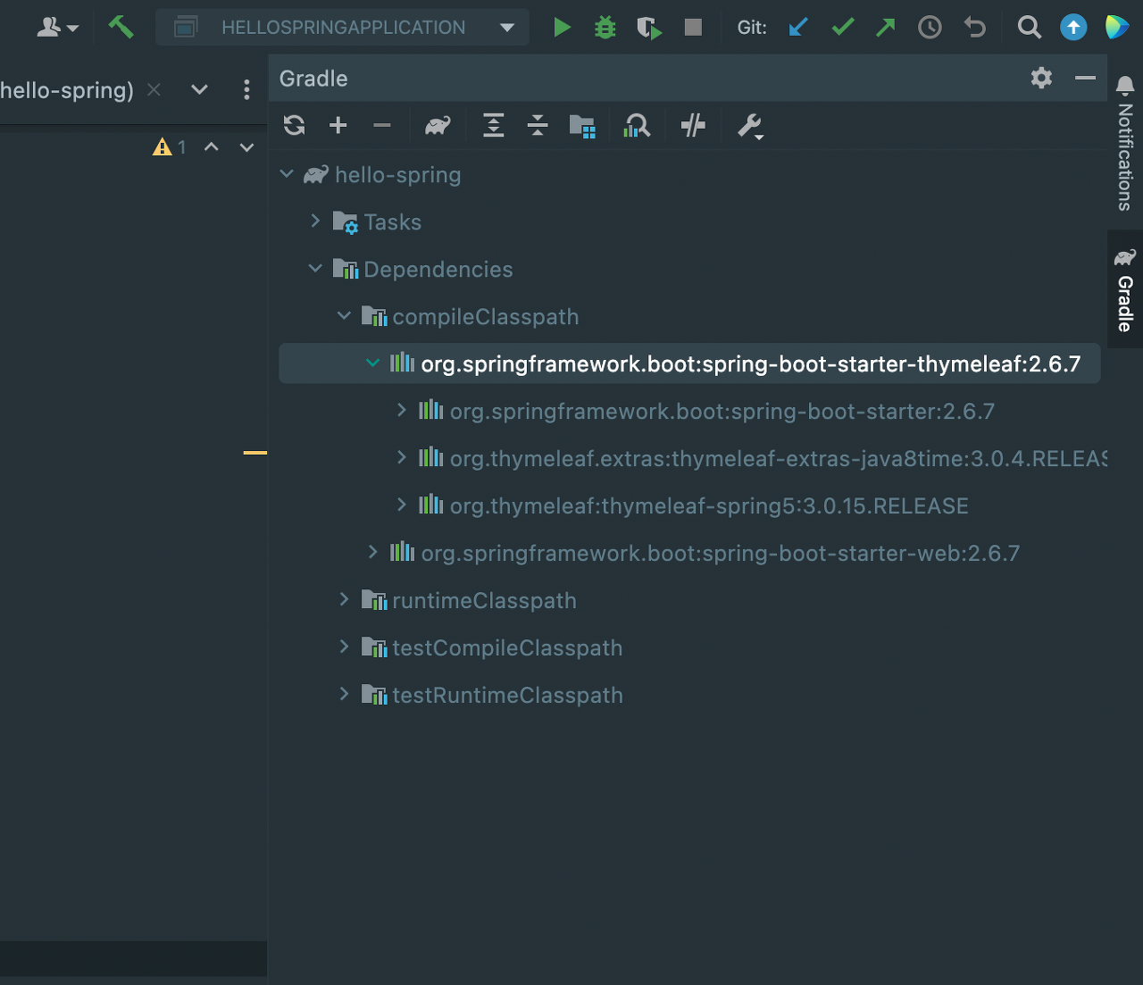Analyze dependencies with magnifier icon
This screenshot has width=1143, height=985.
637,125
